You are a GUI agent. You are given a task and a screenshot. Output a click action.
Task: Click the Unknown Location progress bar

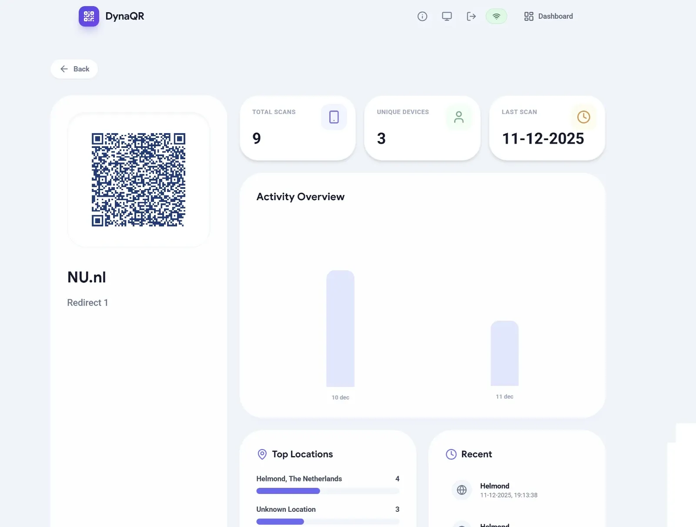click(x=328, y=521)
